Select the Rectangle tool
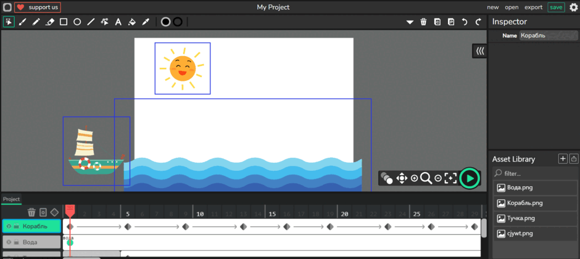 click(64, 22)
